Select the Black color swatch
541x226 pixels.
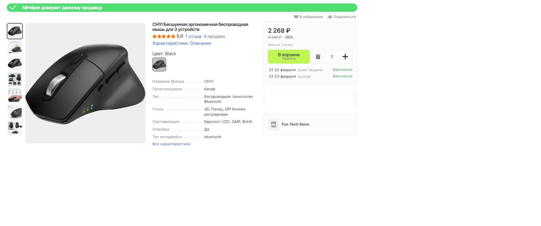click(x=159, y=65)
